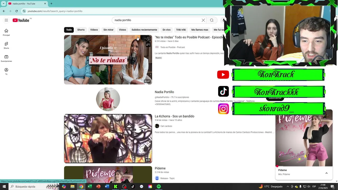Open the Pídeme video title

(x=160, y=168)
